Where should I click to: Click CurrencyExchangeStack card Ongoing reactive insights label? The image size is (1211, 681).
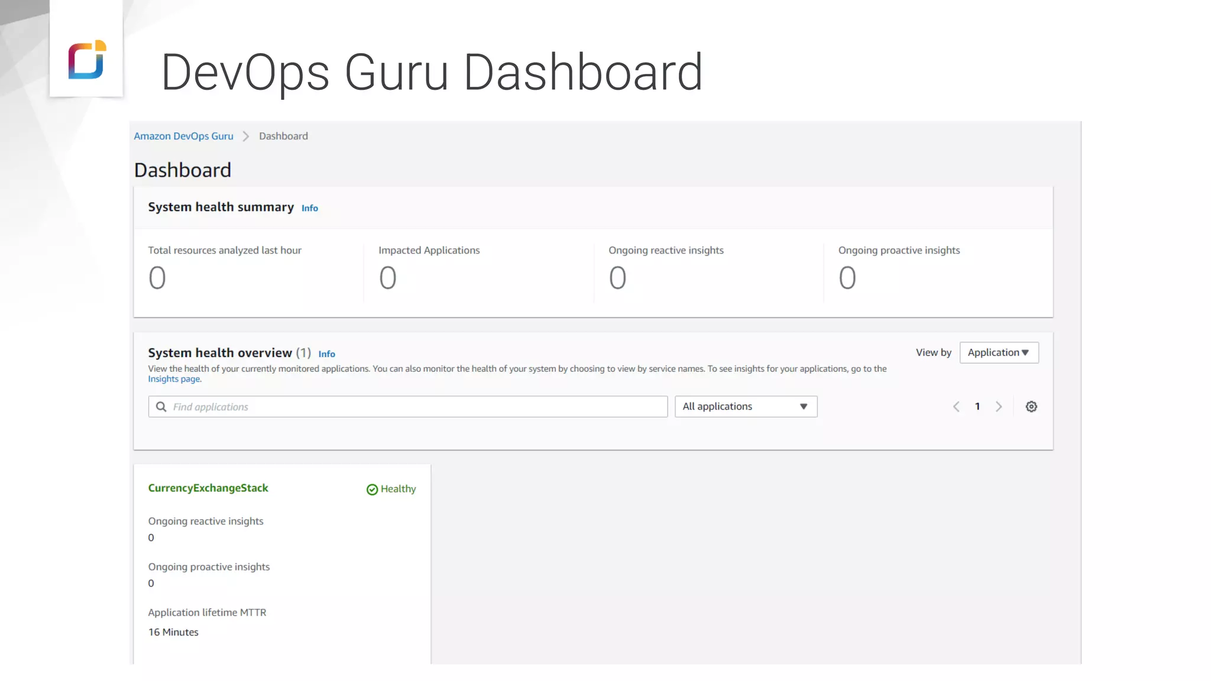pos(206,521)
